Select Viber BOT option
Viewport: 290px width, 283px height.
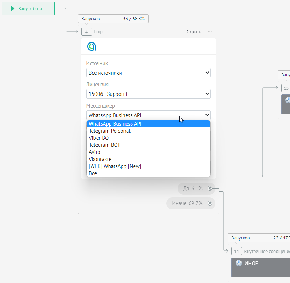pos(100,138)
